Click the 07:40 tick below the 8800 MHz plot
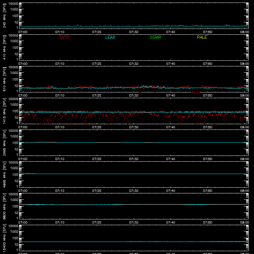Screen dimensions: 254x254 (170, 223)
